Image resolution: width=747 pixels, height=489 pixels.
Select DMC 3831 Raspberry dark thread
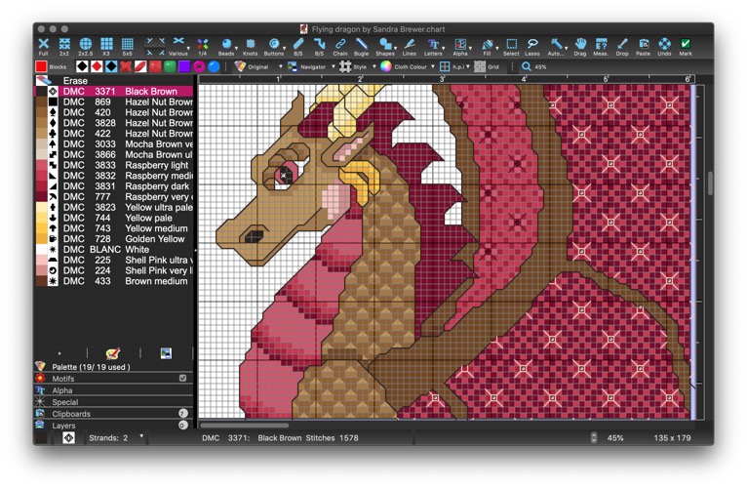coord(114,185)
